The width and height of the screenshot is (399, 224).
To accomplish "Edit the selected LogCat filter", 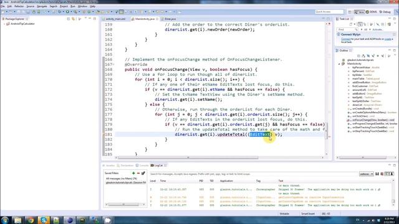I will coord(143,173).
